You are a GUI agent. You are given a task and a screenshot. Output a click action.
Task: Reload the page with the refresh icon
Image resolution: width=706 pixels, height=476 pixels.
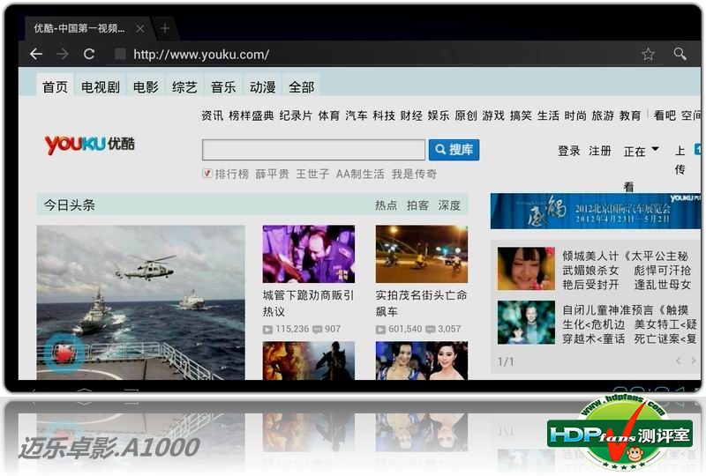pos(89,55)
